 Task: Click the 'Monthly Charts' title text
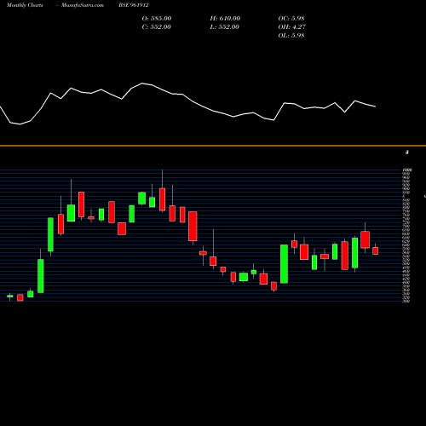(25, 5)
